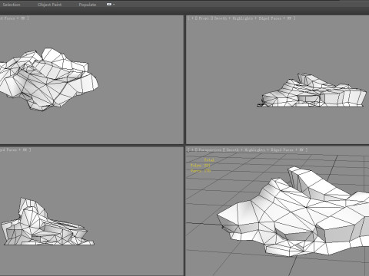Open the Populate ribbon tab
369x276 pixels.
point(88,5)
